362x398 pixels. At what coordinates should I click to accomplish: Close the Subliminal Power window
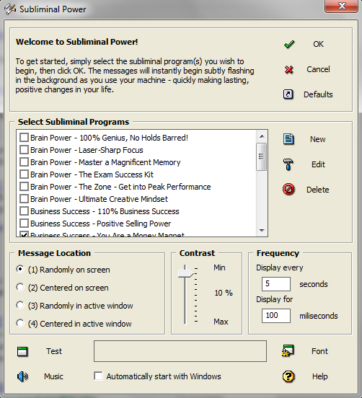(341, 6)
